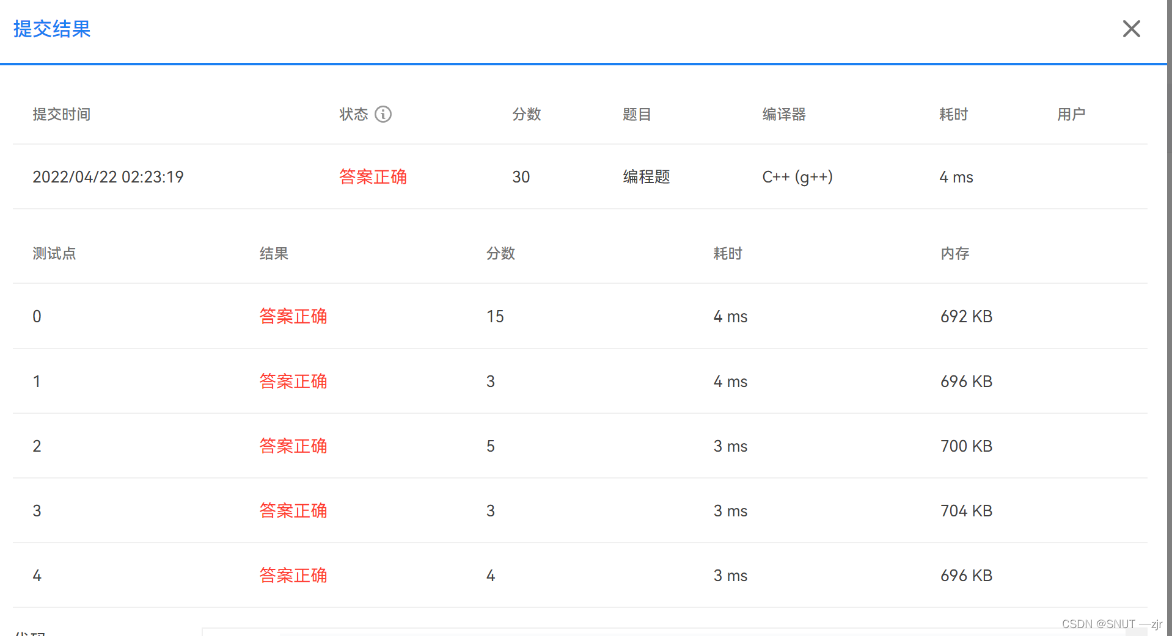Image resolution: width=1172 pixels, height=636 pixels.
Task: Click the 4 ms time in the submission row
Action: [x=956, y=177]
